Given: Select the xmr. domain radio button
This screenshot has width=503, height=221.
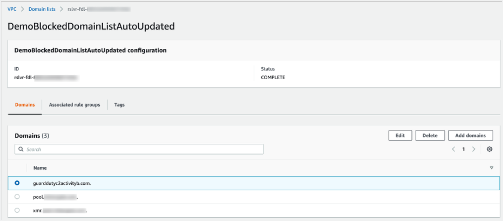Looking at the screenshot, I should pyautogui.click(x=17, y=210).
